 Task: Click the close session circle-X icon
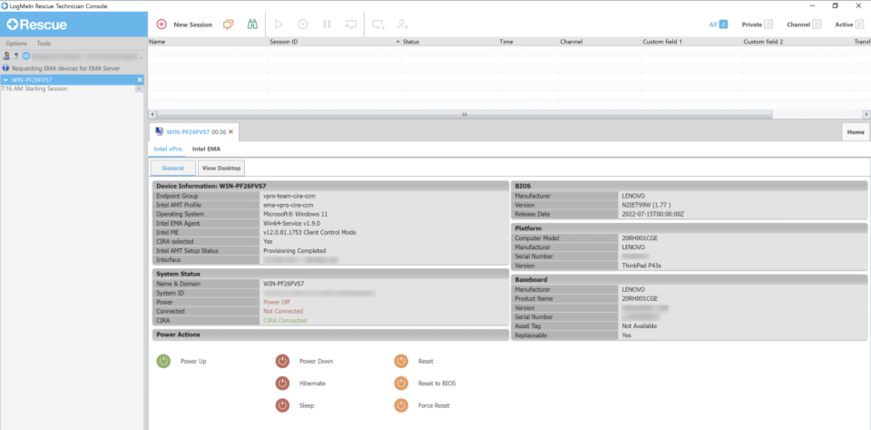point(303,24)
